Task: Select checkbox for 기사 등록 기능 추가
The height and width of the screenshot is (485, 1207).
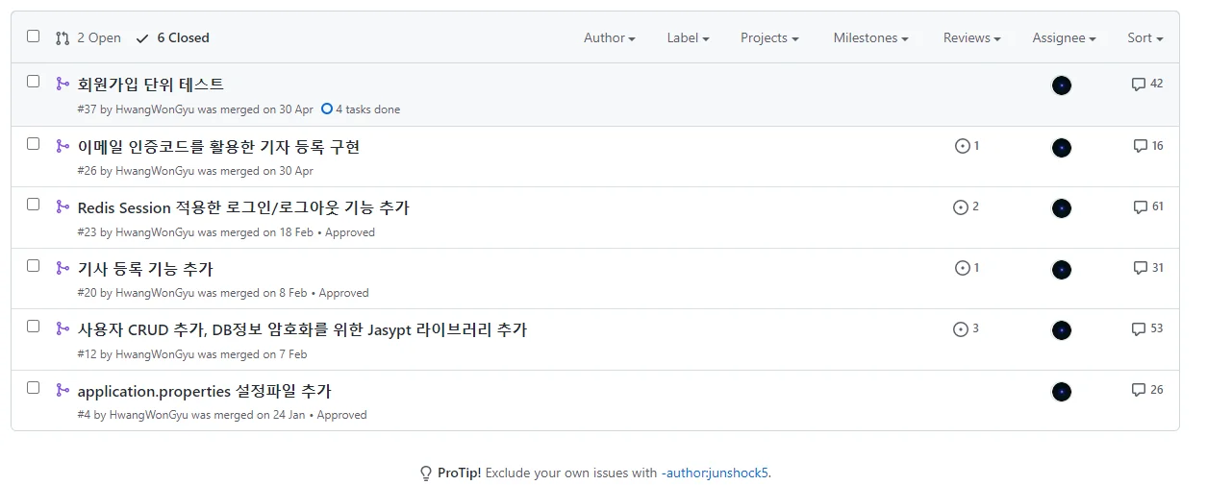Action: click(34, 266)
